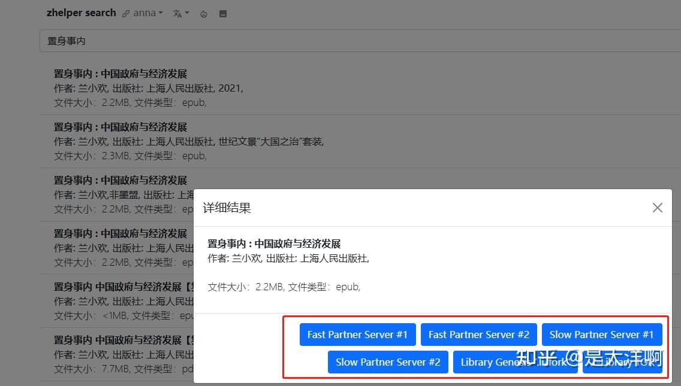Viewport: 681px width, 386px height.
Task: Open the translation language icon in the toolbar
Action: click(177, 13)
